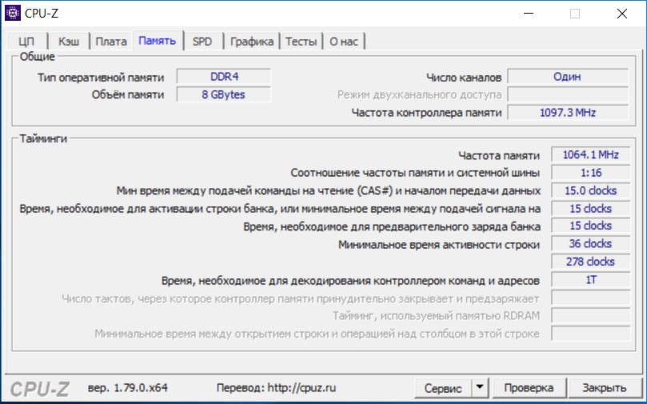647x404 pixels.
Task: Select the 278 clocks value field
Action: click(591, 262)
